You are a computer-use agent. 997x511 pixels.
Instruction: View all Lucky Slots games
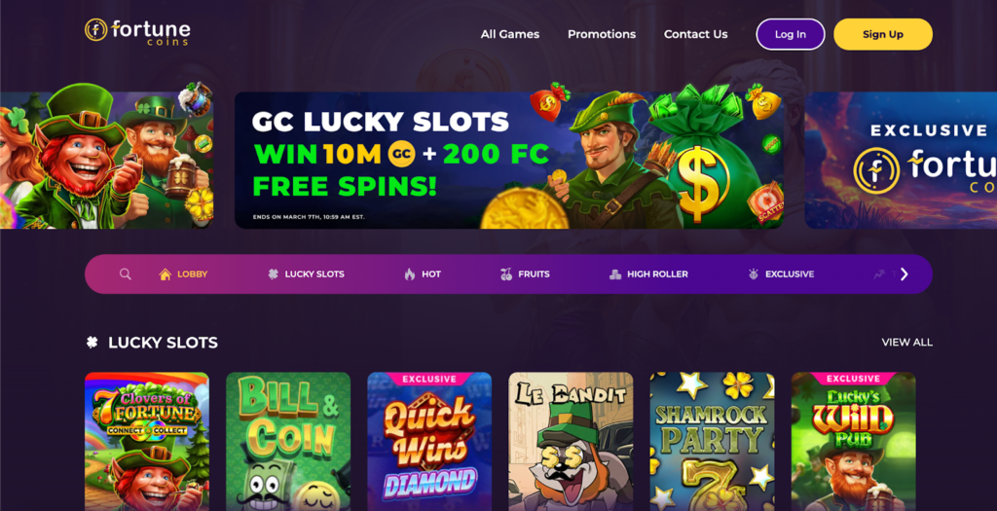[906, 342]
